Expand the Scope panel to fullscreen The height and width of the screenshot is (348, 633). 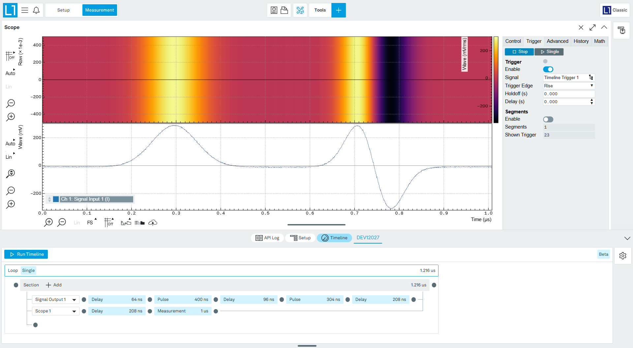coord(592,27)
